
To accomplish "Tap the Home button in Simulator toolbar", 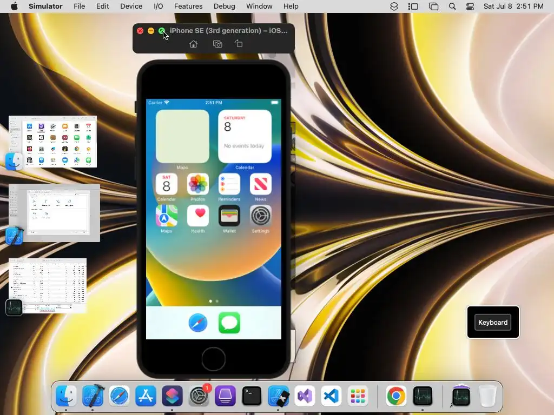I will pyautogui.click(x=193, y=44).
